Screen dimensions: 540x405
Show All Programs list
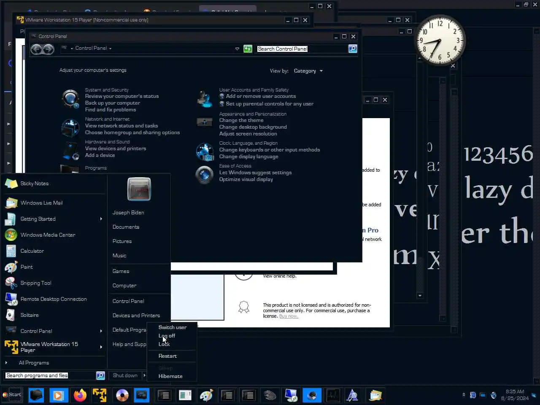click(x=34, y=363)
